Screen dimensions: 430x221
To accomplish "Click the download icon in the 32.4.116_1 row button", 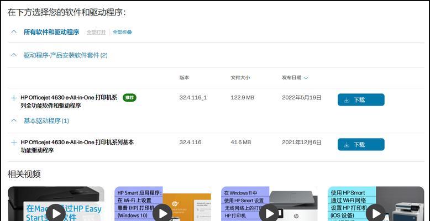I will click(x=347, y=100).
